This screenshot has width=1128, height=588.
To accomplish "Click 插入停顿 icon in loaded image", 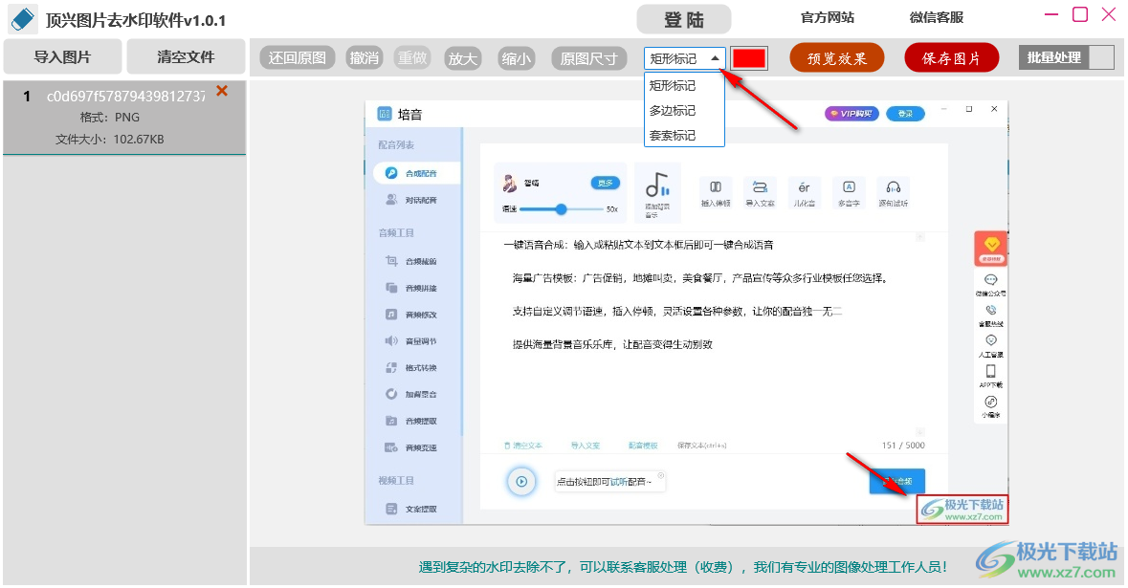I will [715, 192].
